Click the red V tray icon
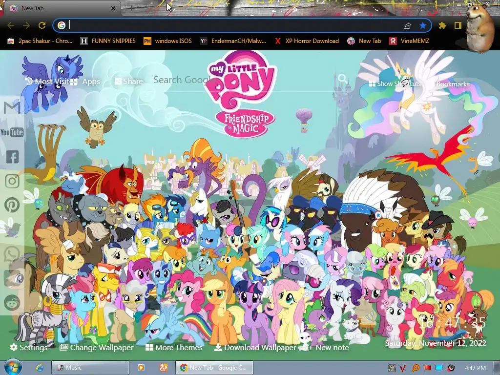This screenshot has height=375, width=500. point(403,368)
